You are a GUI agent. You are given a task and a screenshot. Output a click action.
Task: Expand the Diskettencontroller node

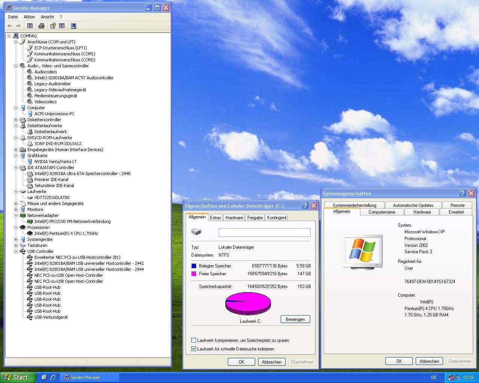[16, 120]
